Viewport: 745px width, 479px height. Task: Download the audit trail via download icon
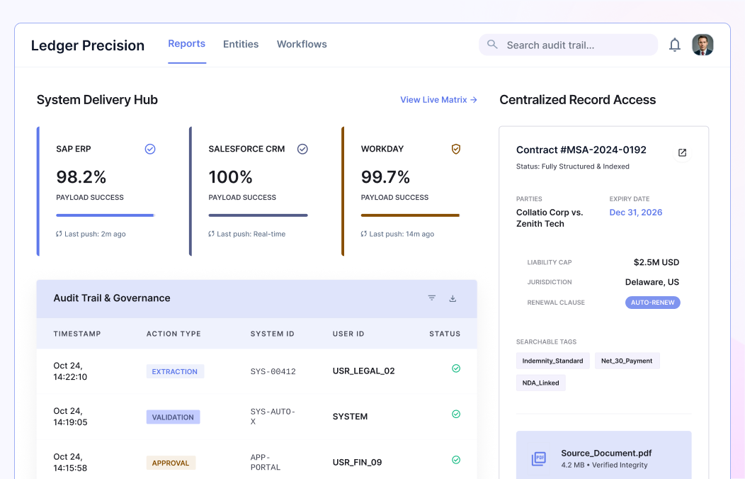pos(453,298)
